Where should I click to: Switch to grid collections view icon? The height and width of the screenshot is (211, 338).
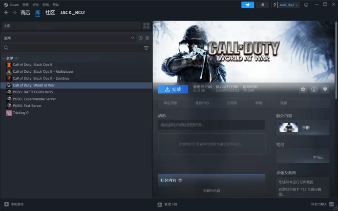click(x=147, y=26)
